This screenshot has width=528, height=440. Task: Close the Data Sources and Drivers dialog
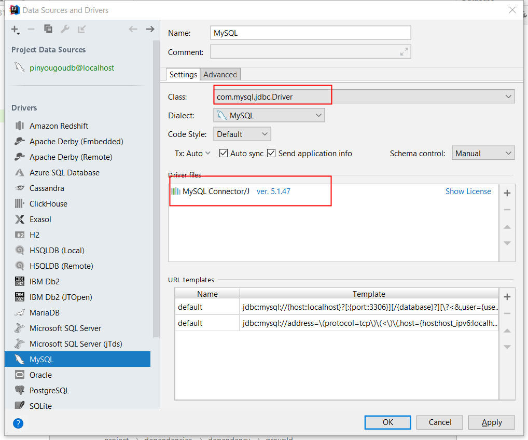512,10
